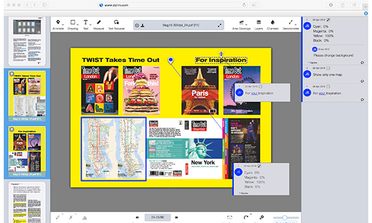Tick checkbox on 'Show only one map' note
Screen dimensions: 372x223
[328, 68]
